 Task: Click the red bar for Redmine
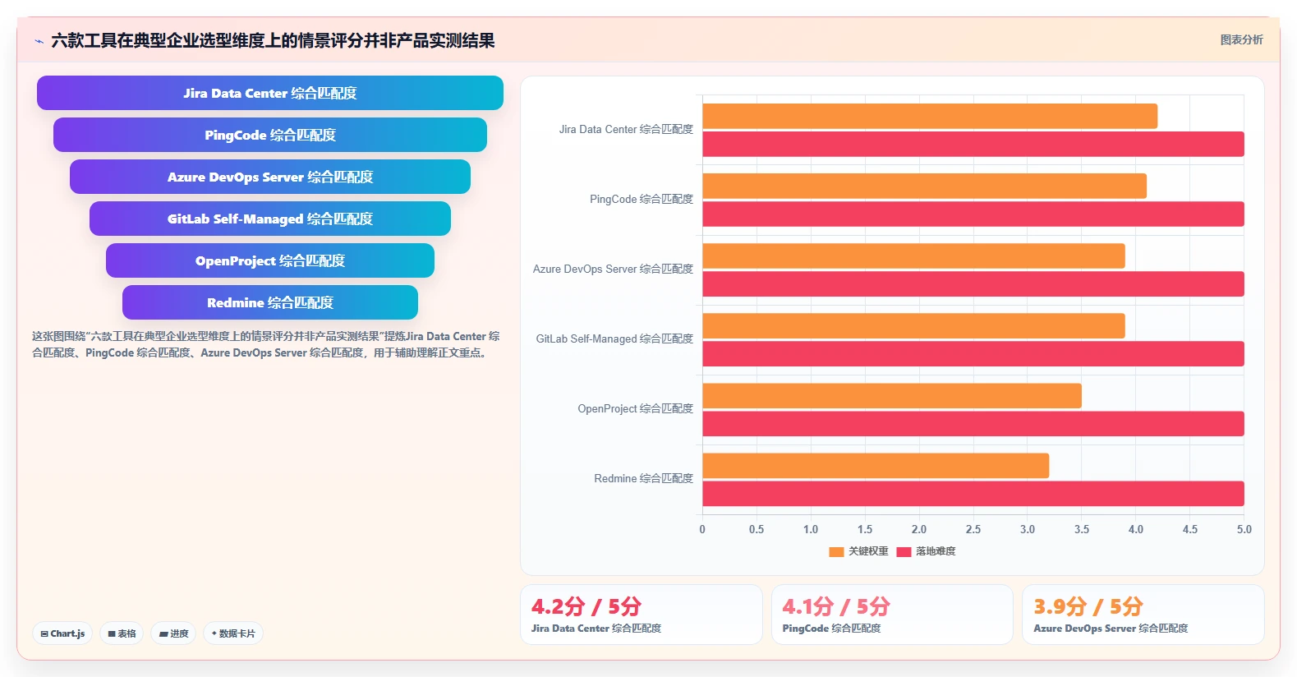pyautogui.click(x=973, y=493)
